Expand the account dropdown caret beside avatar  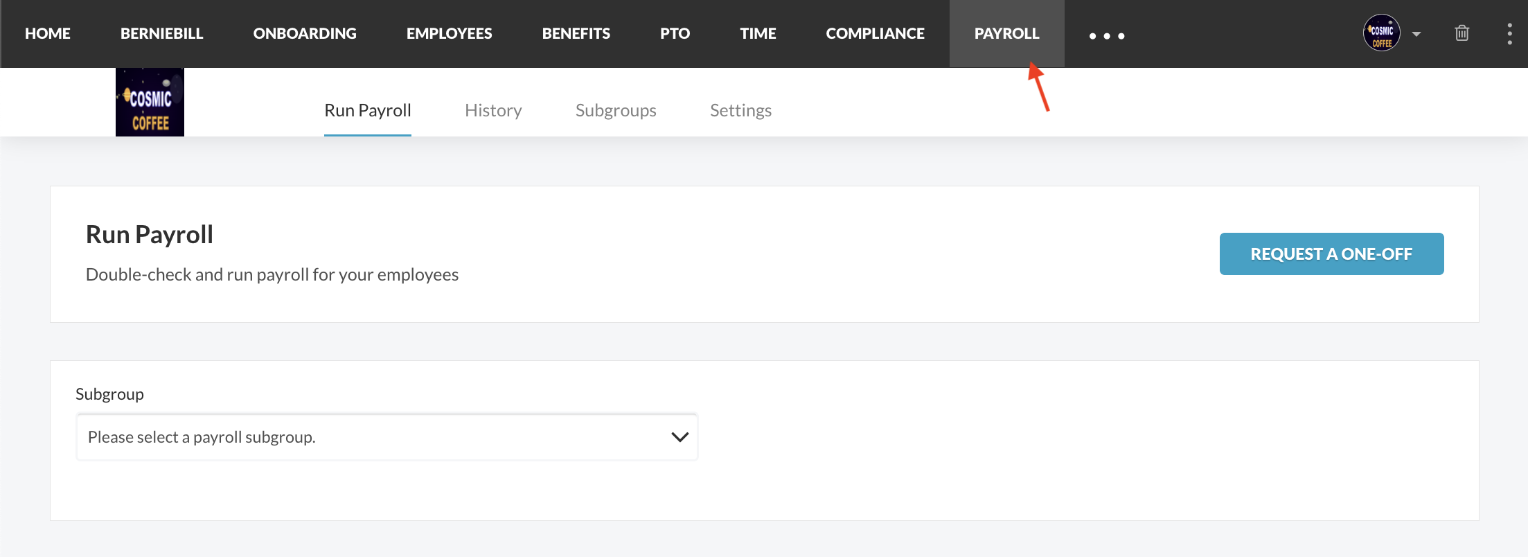[x=1416, y=34]
